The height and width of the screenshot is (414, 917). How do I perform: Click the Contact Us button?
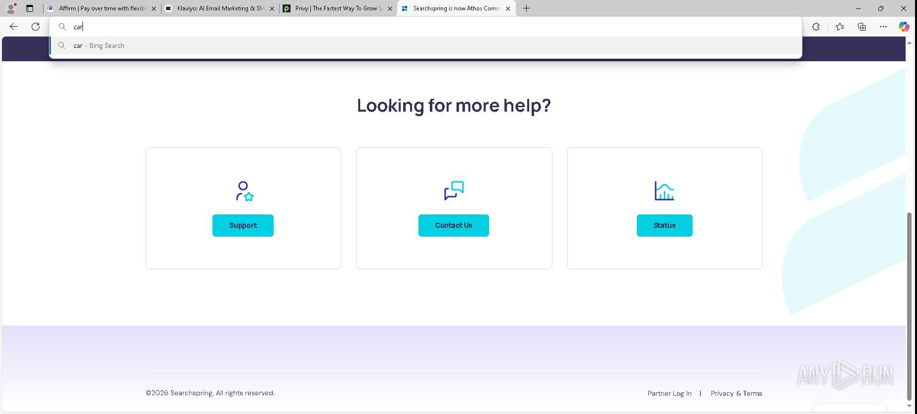pyautogui.click(x=454, y=225)
